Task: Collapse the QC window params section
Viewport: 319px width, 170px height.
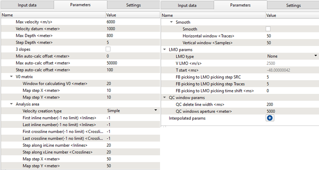Action: click(x=165, y=97)
